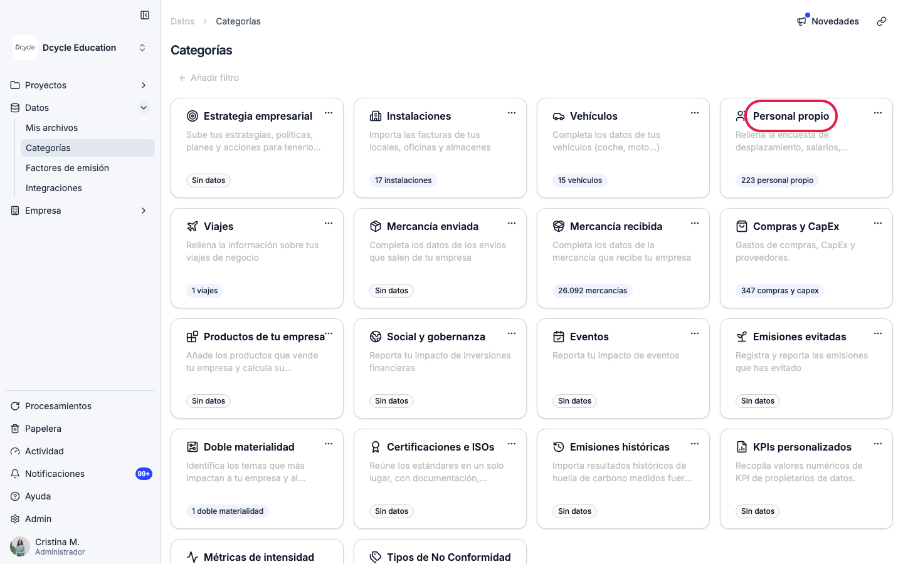Image resolution: width=903 pixels, height=564 pixels.
Task: Open more options on Vehículos card
Action: tap(695, 113)
